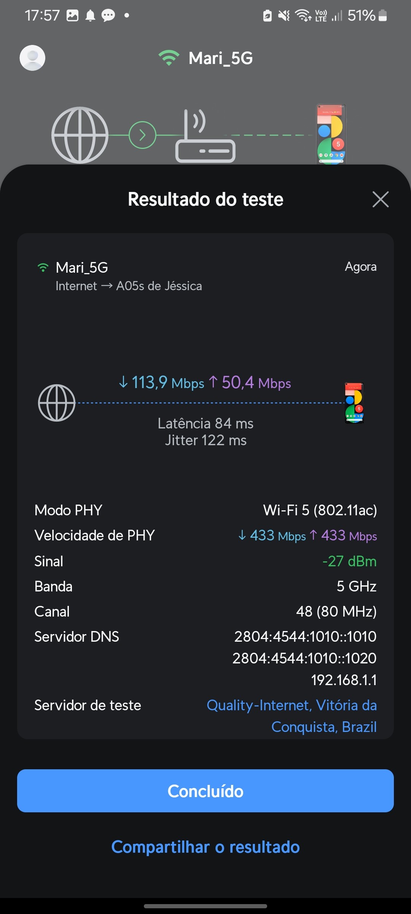Image resolution: width=411 pixels, height=914 pixels.
Task: Tap Compartilhar o resultado link
Action: 205,847
